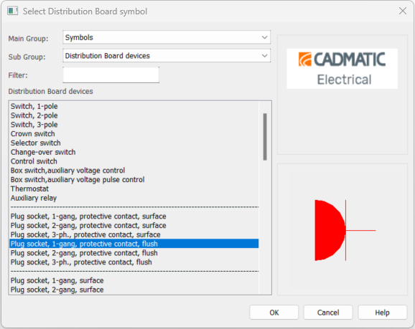
Task: Confirm selection with the OK button
Action: point(274,313)
